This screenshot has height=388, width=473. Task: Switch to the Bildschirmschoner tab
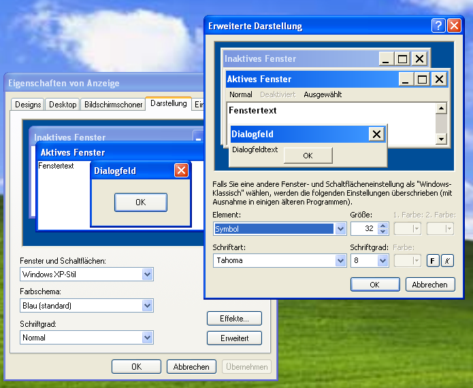click(113, 105)
